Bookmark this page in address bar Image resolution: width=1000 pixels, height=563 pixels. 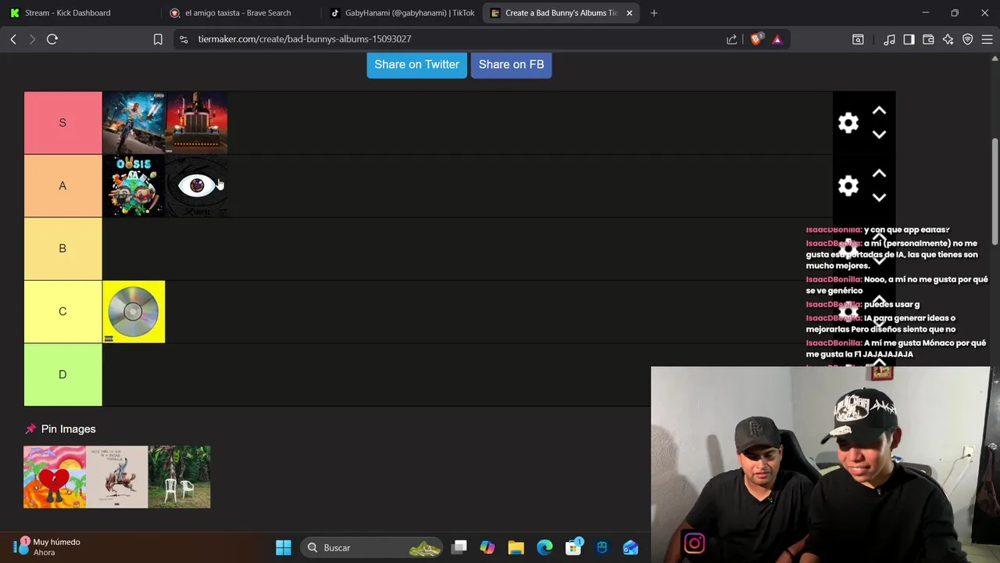(158, 39)
